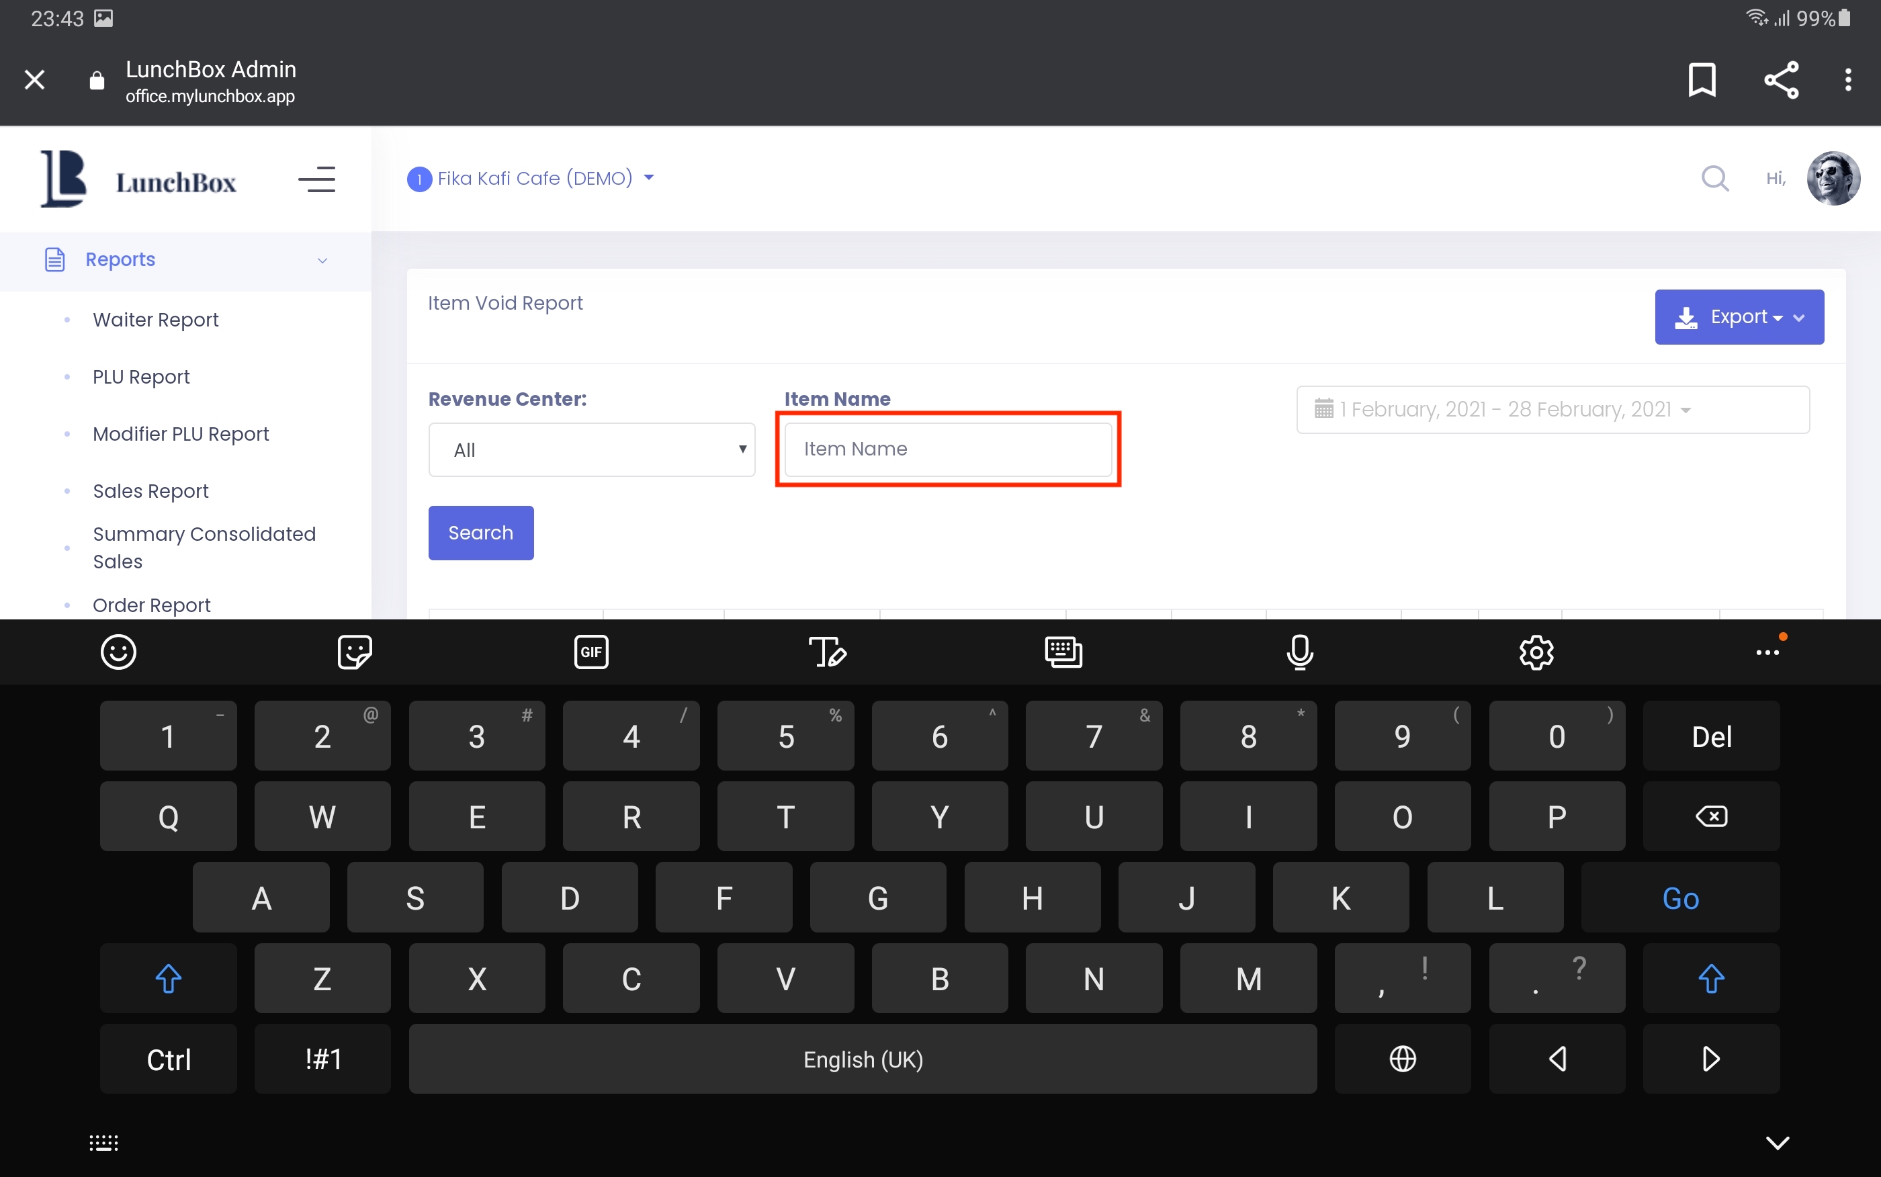Open the keyboard GIF panel
Screen dimensions: 1881x1177
pos(590,652)
